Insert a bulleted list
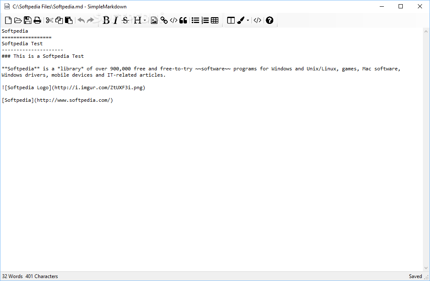The image size is (430, 281). coord(195,20)
